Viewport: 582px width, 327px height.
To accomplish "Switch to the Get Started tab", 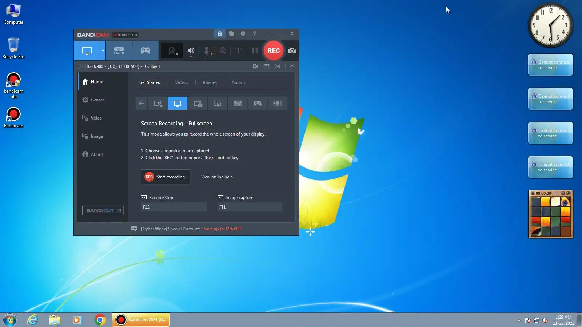I will click(150, 82).
